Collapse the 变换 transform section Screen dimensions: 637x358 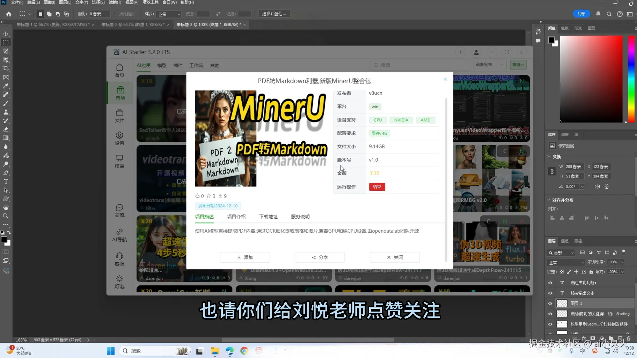(x=549, y=156)
